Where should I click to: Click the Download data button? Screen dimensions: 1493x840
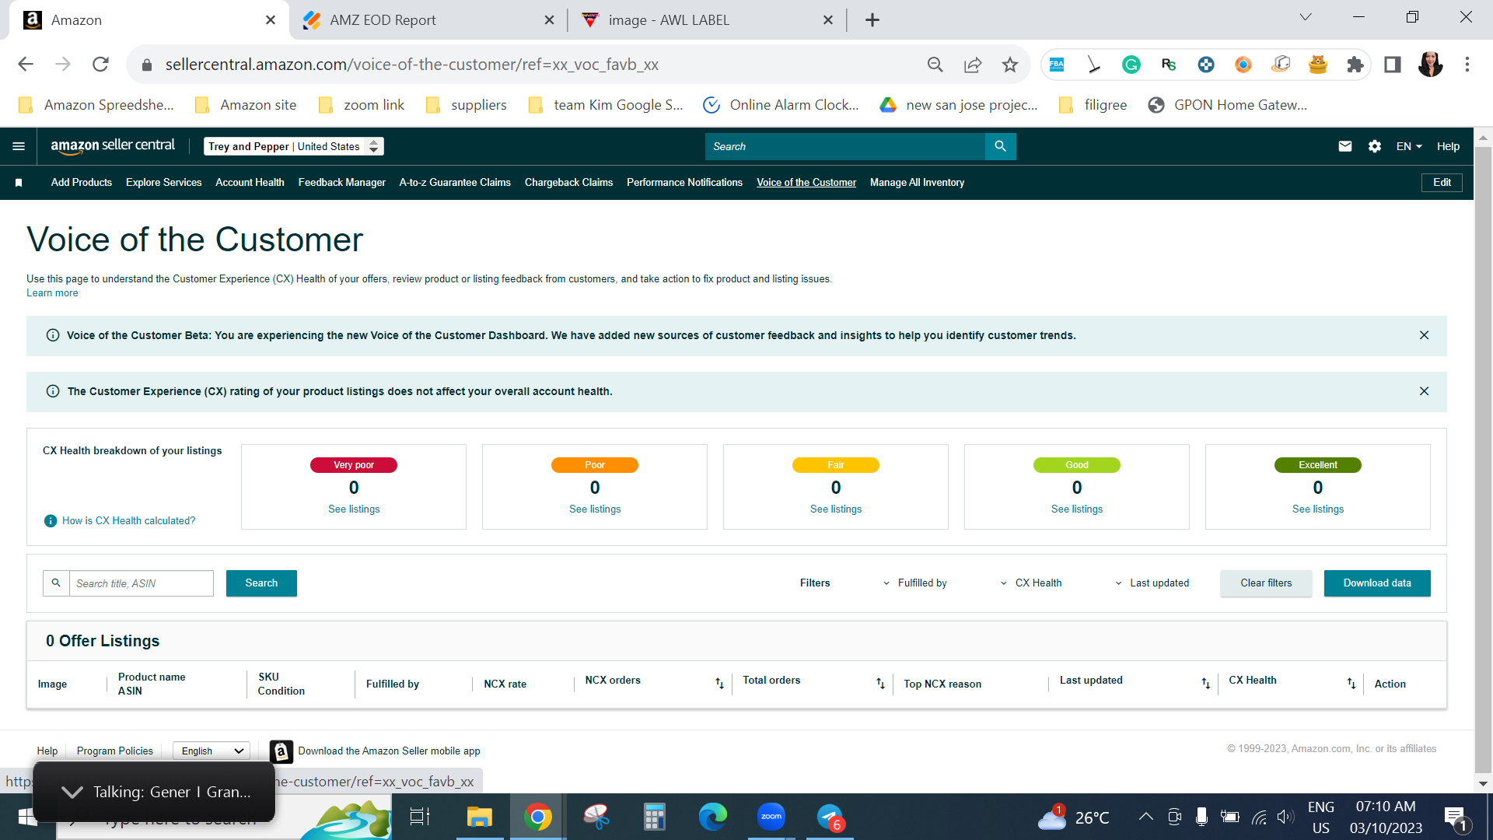pos(1377,583)
